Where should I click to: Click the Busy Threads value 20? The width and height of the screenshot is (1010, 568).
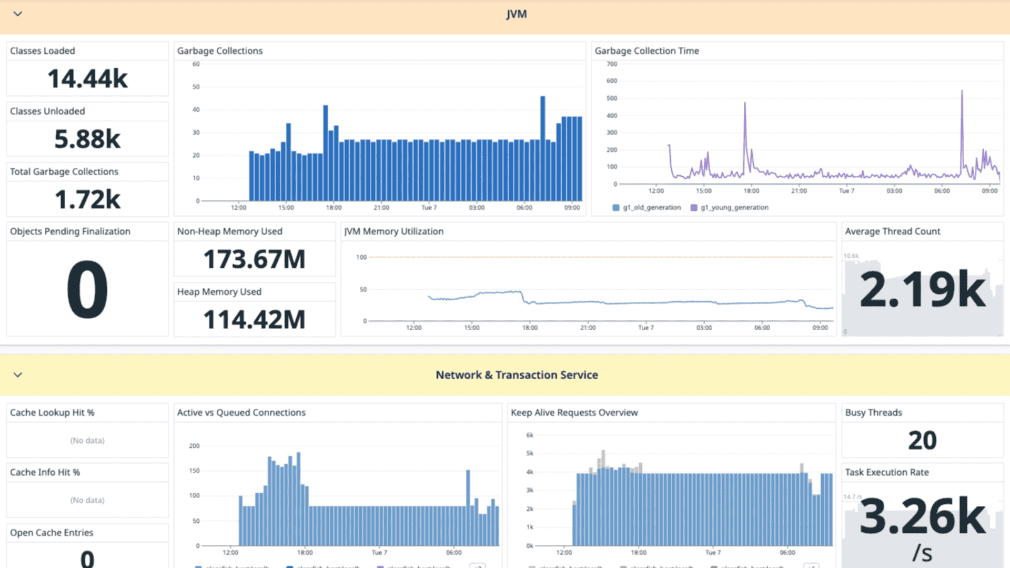923,441
